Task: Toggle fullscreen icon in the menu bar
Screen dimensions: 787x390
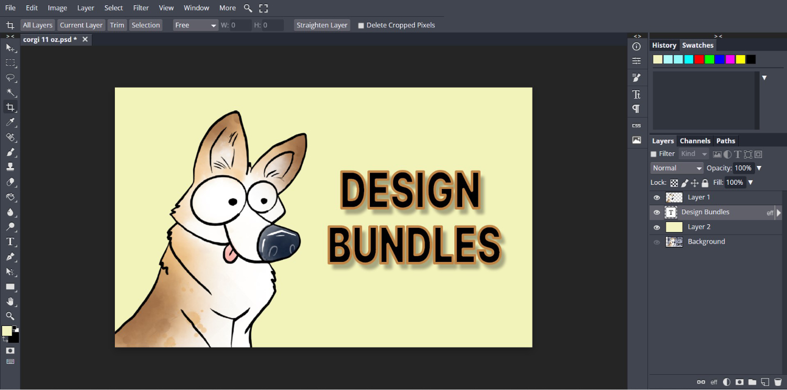Action: click(263, 8)
